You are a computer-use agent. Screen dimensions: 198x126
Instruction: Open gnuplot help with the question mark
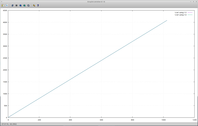click(38, 5)
